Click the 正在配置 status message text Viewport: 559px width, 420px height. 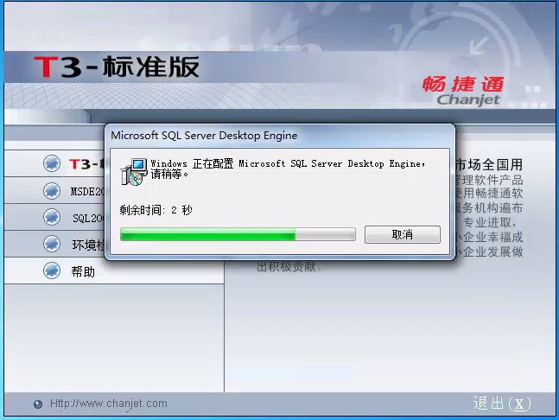(288, 169)
